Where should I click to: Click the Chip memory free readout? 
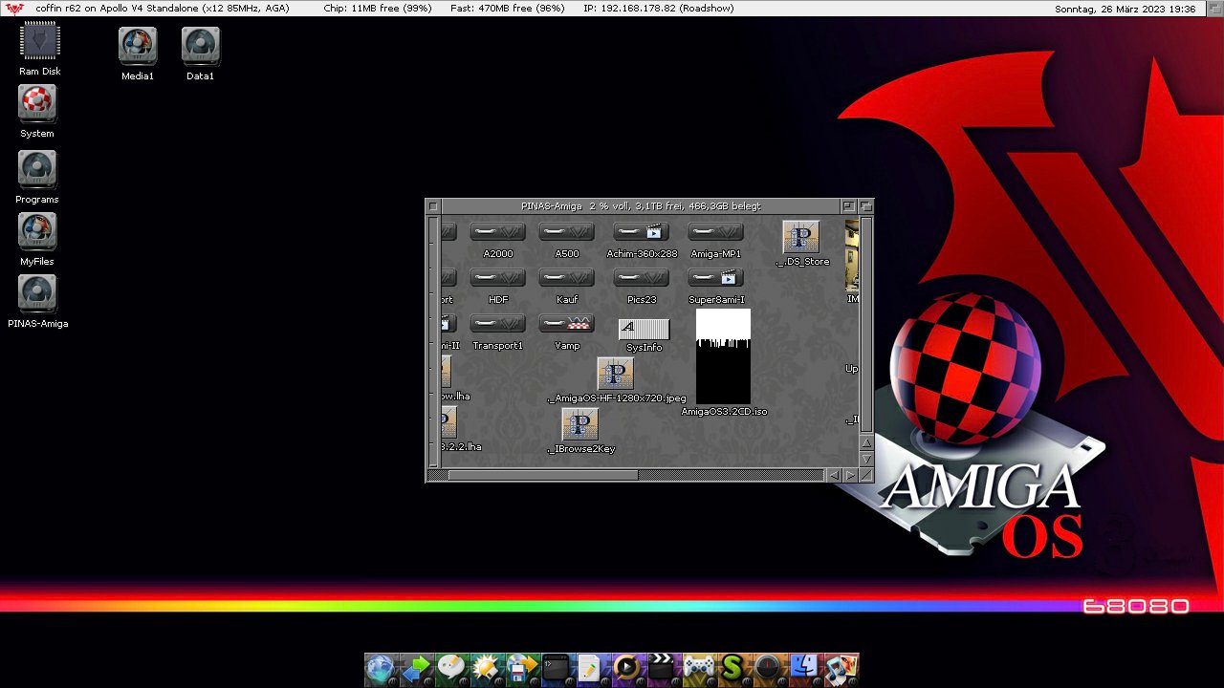pos(377,8)
